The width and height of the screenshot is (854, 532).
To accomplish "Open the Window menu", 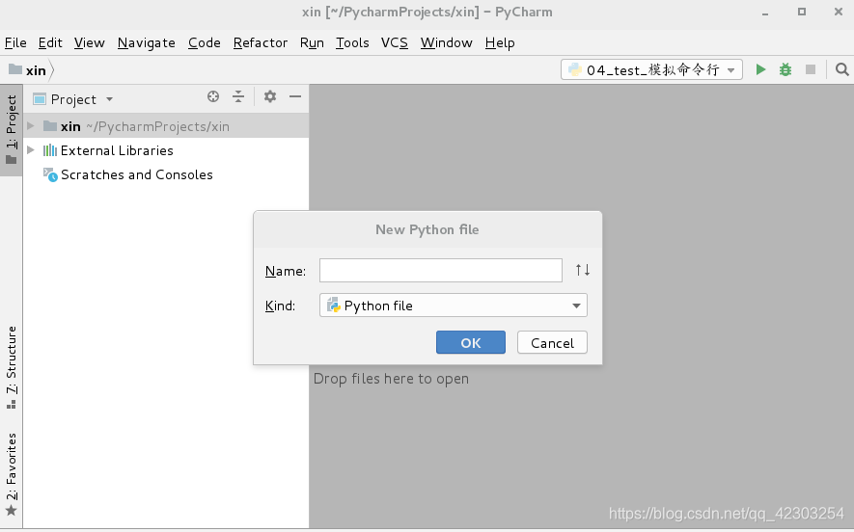I will [x=446, y=42].
